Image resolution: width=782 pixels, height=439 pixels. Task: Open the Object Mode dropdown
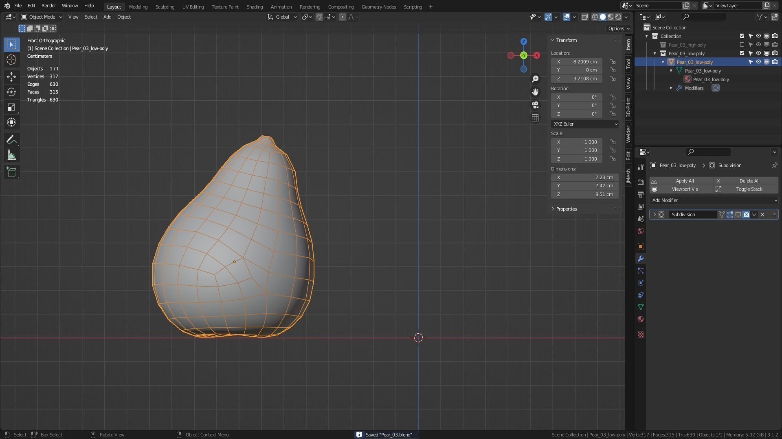pyautogui.click(x=42, y=17)
